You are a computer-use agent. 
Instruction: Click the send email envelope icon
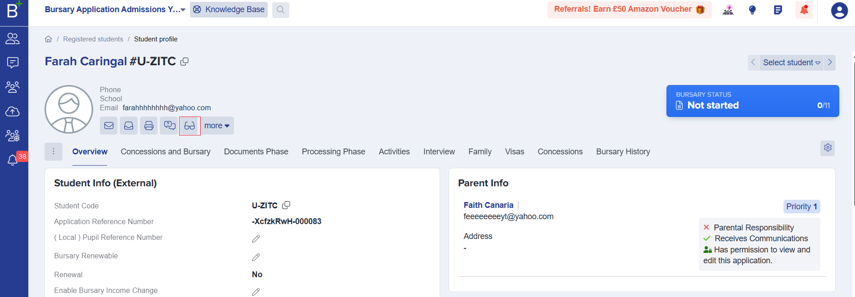pos(109,126)
